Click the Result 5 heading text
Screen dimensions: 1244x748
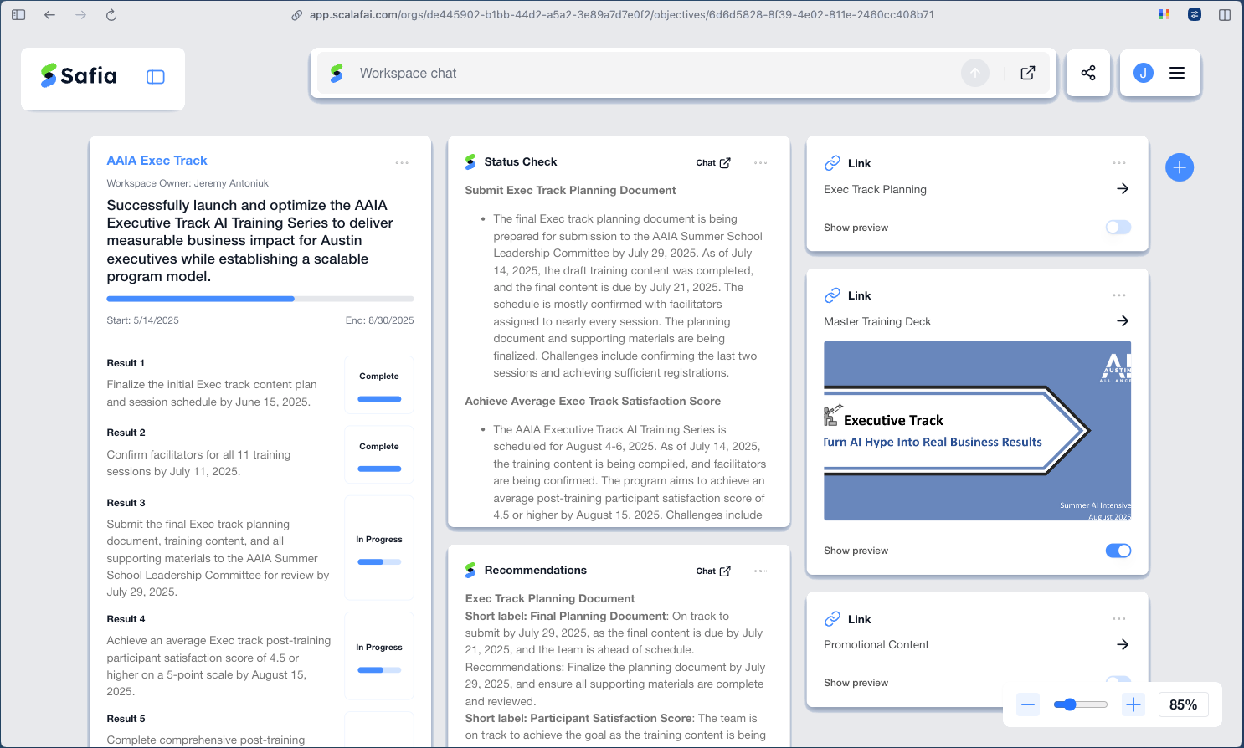[x=126, y=719]
